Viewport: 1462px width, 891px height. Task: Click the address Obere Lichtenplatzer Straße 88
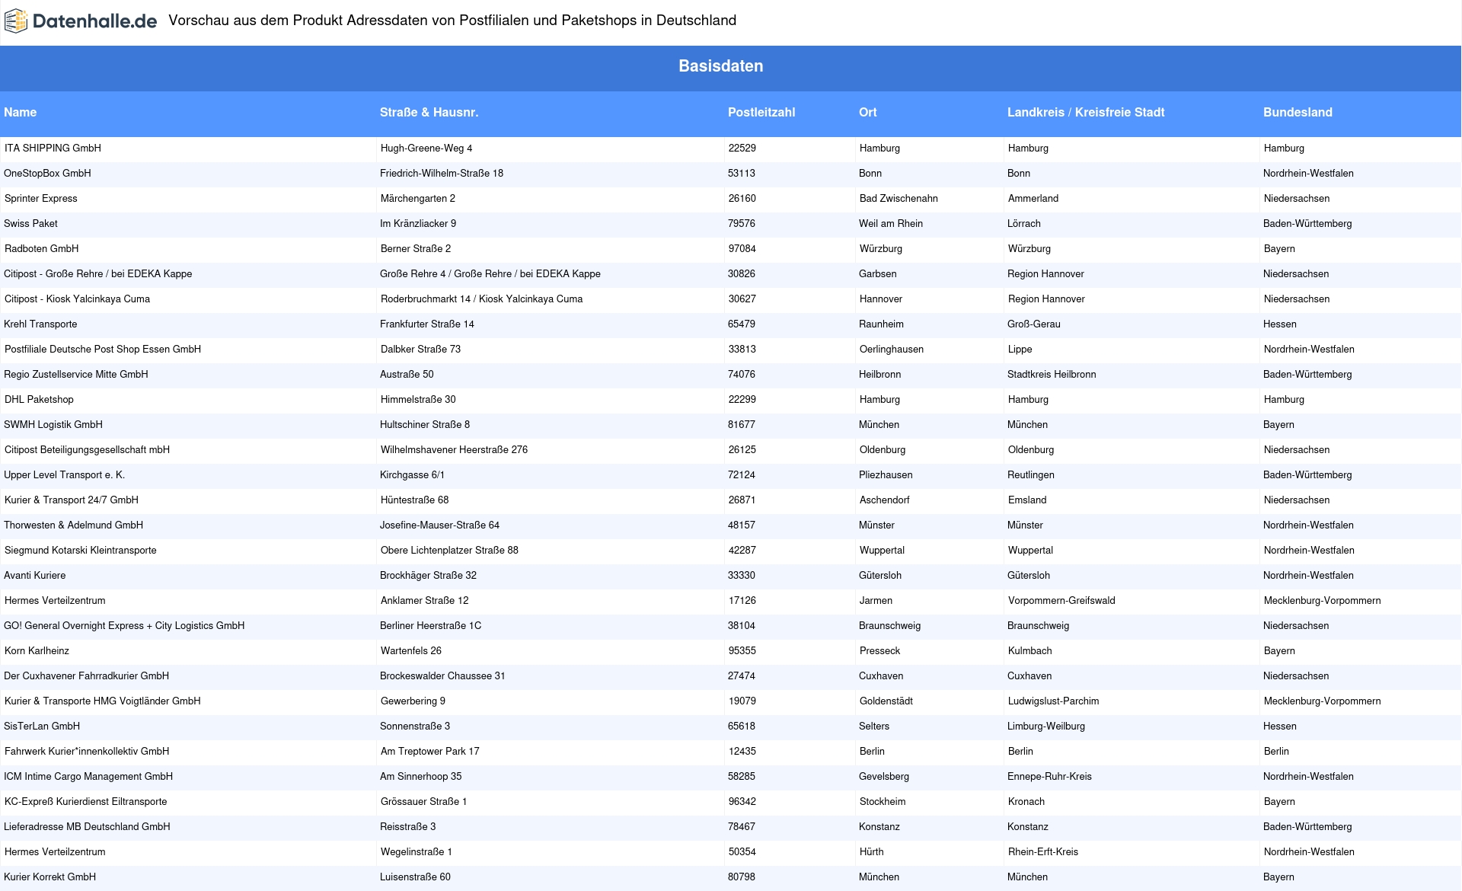(449, 550)
